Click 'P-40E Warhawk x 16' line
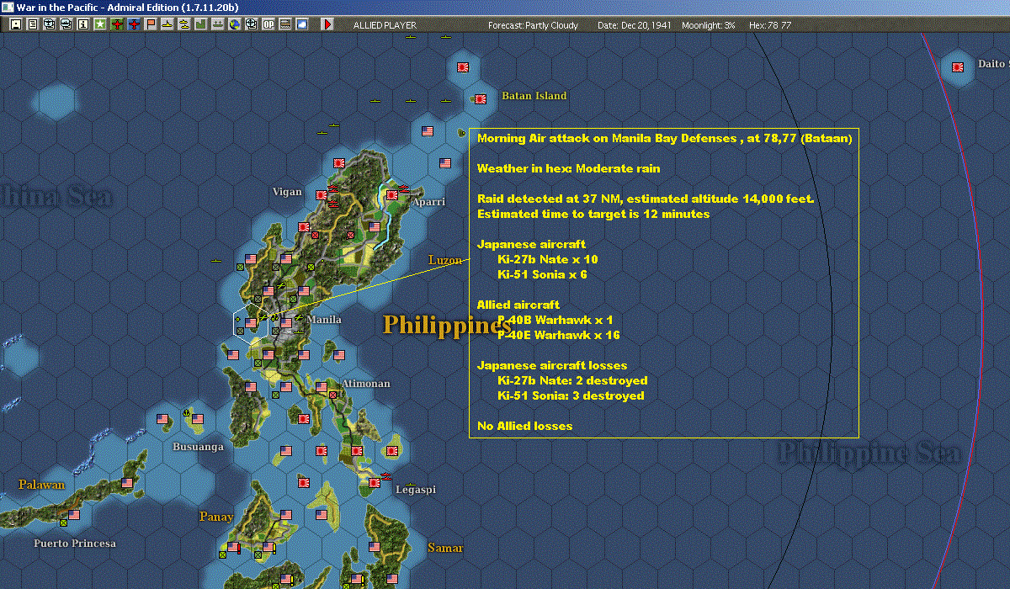The width and height of the screenshot is (1010, 589). coord(559,335)
